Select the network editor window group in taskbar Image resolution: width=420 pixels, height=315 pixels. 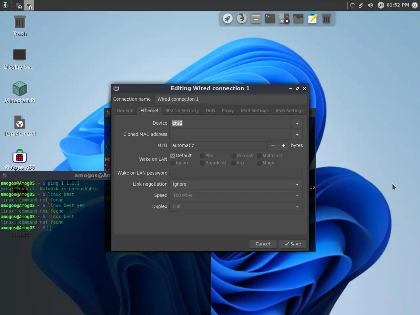(29, 6)
